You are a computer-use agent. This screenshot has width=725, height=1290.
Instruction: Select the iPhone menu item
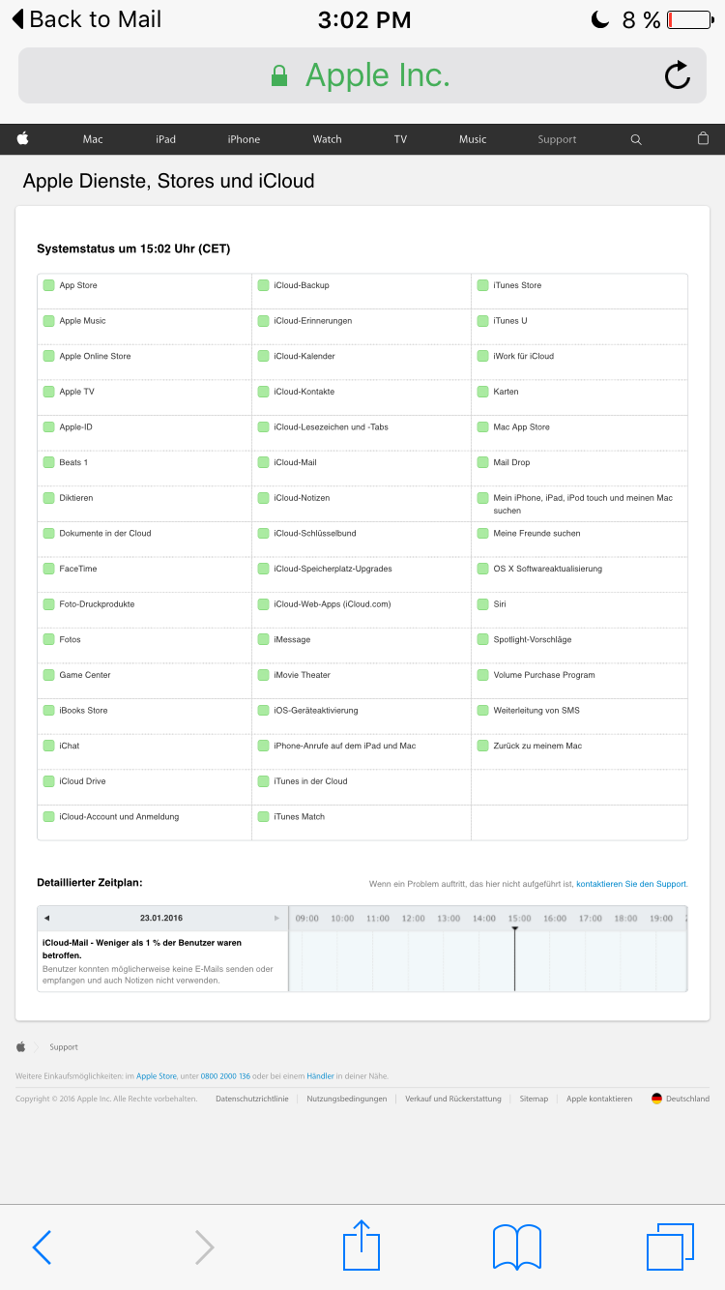pos(244,139)
